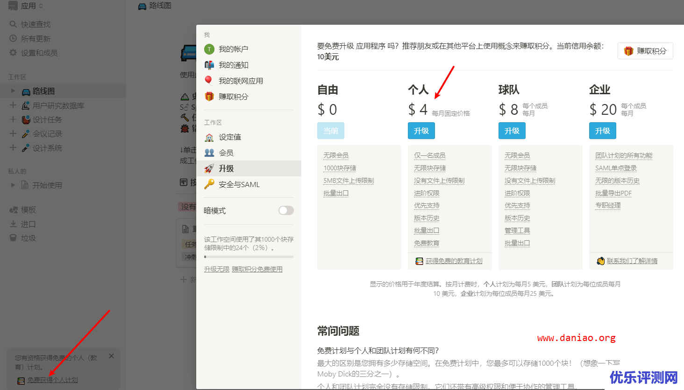Expand plus next to 用户研究数据库
Image resolution: width=684 pixels, height=390 pixels.
point(13,105)
